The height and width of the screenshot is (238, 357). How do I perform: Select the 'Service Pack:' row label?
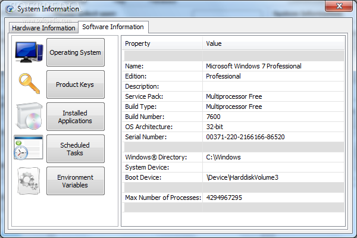[144, 96]
